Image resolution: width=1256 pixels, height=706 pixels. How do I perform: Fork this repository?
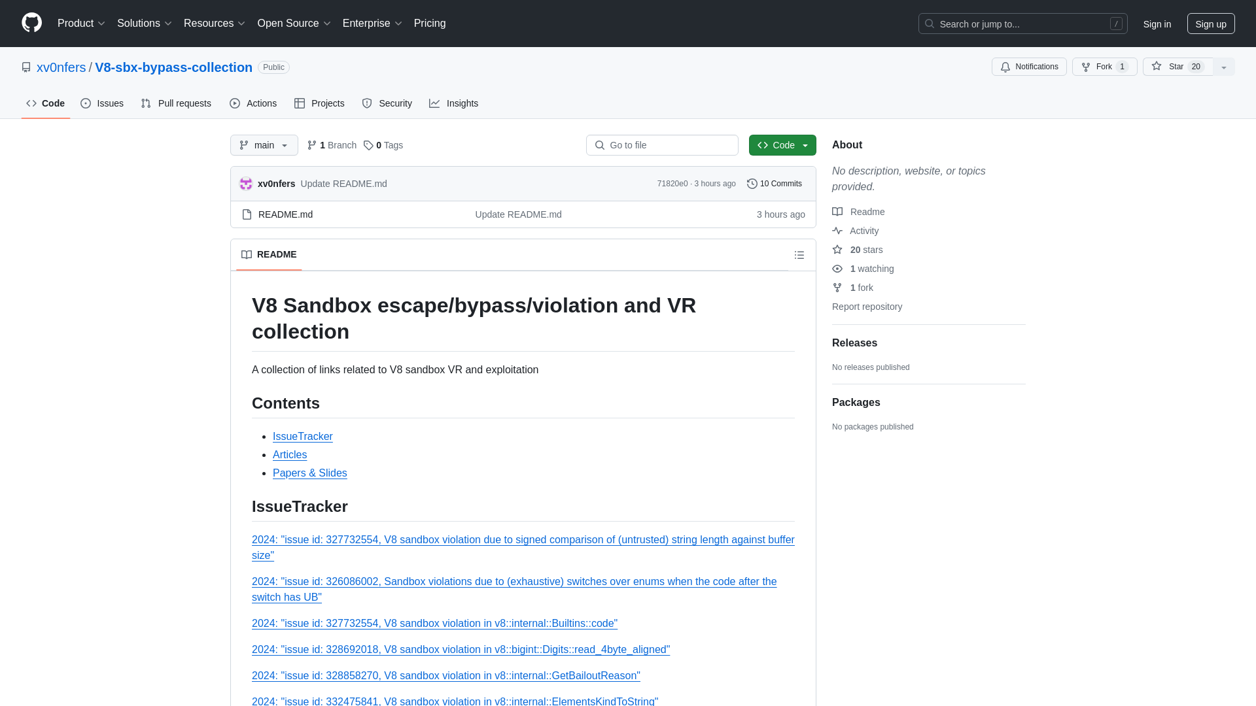click(1104, 67)
